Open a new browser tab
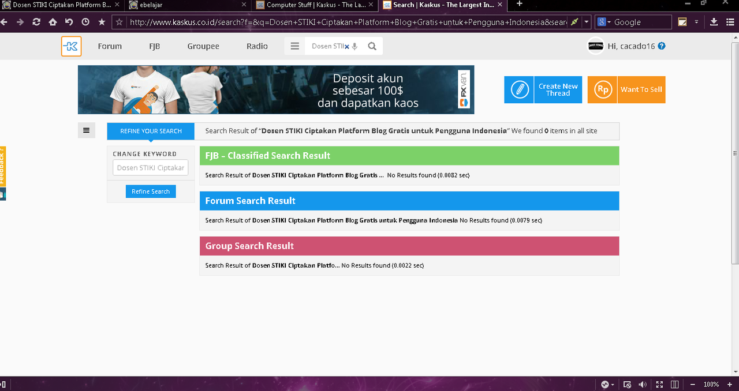The height and width of the screenshot is (391, 739). [519, 4]
